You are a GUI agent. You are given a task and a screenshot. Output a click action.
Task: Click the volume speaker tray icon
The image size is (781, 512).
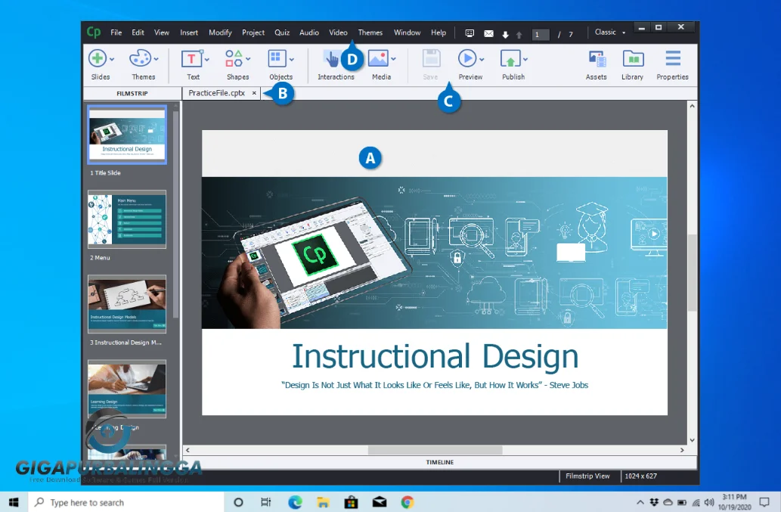708,502
